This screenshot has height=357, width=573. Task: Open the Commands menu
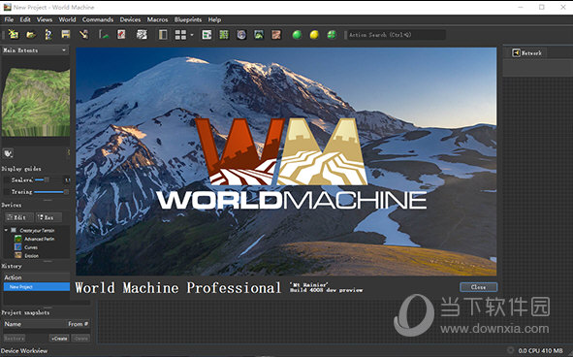[x=98, y=19]
